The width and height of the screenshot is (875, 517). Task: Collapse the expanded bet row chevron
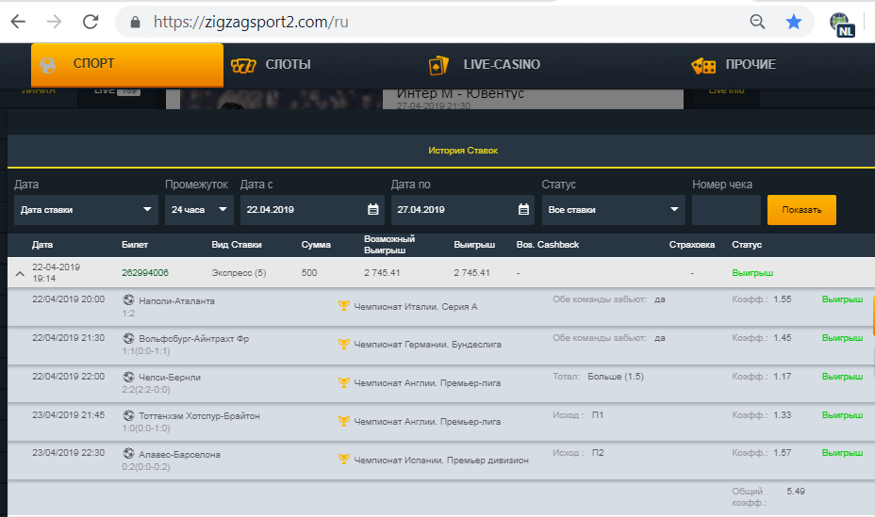click(19, 273)
